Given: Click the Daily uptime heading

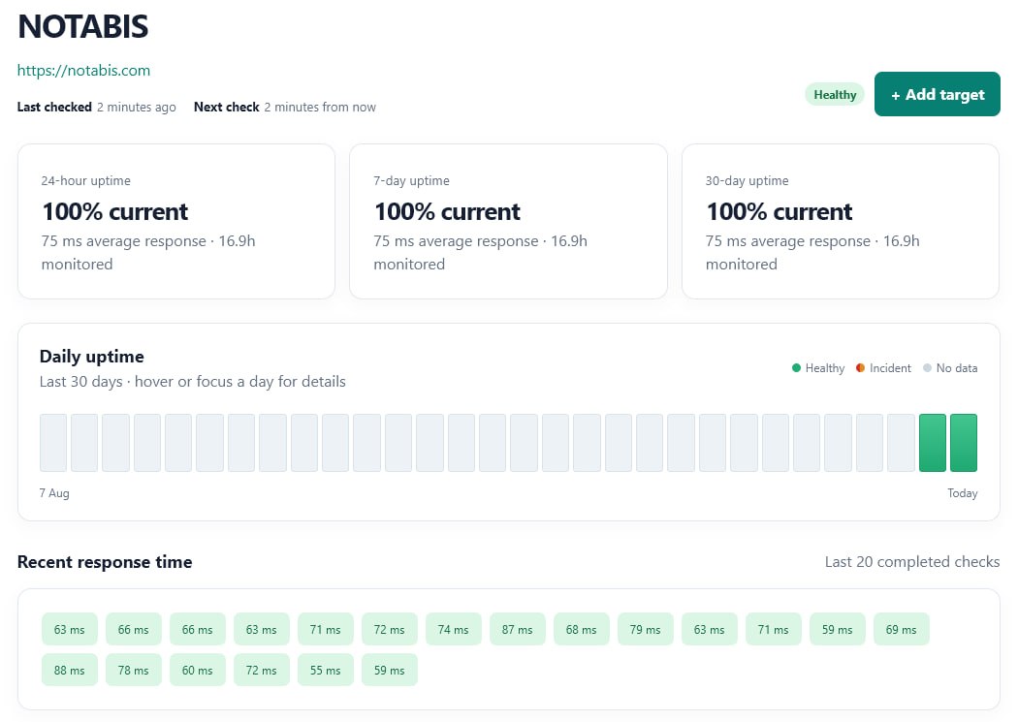Looking at the screenshot, I should click(x=91, y=356).
